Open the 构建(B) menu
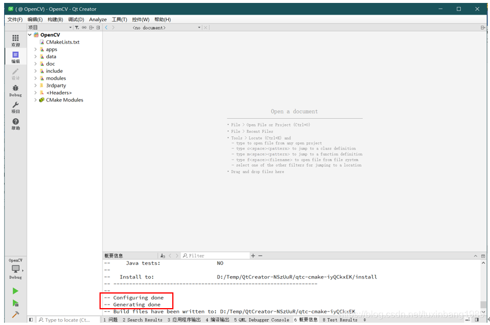The height and width of the screenshot is (325, 490). coord(55,19)
